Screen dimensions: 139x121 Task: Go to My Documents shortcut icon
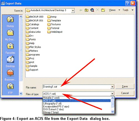[10, 32]
